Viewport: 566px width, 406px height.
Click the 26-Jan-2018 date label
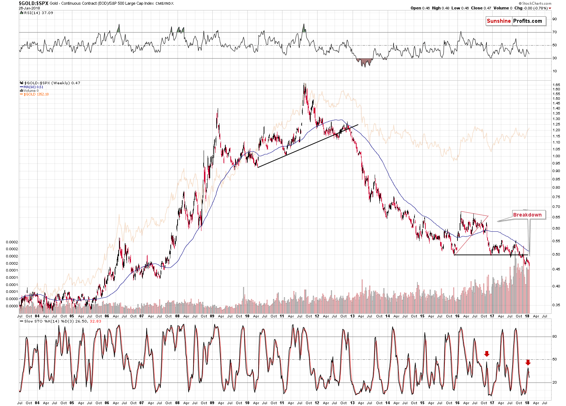pos(29,8)
